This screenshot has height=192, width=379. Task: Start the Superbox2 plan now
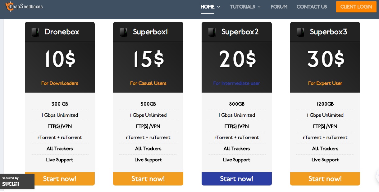(x=237, y=179)
